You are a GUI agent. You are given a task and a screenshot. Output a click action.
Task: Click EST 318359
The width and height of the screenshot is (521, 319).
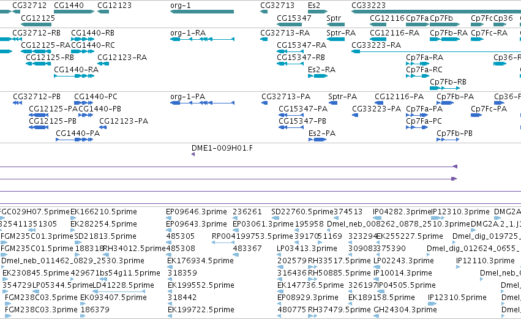182,273
